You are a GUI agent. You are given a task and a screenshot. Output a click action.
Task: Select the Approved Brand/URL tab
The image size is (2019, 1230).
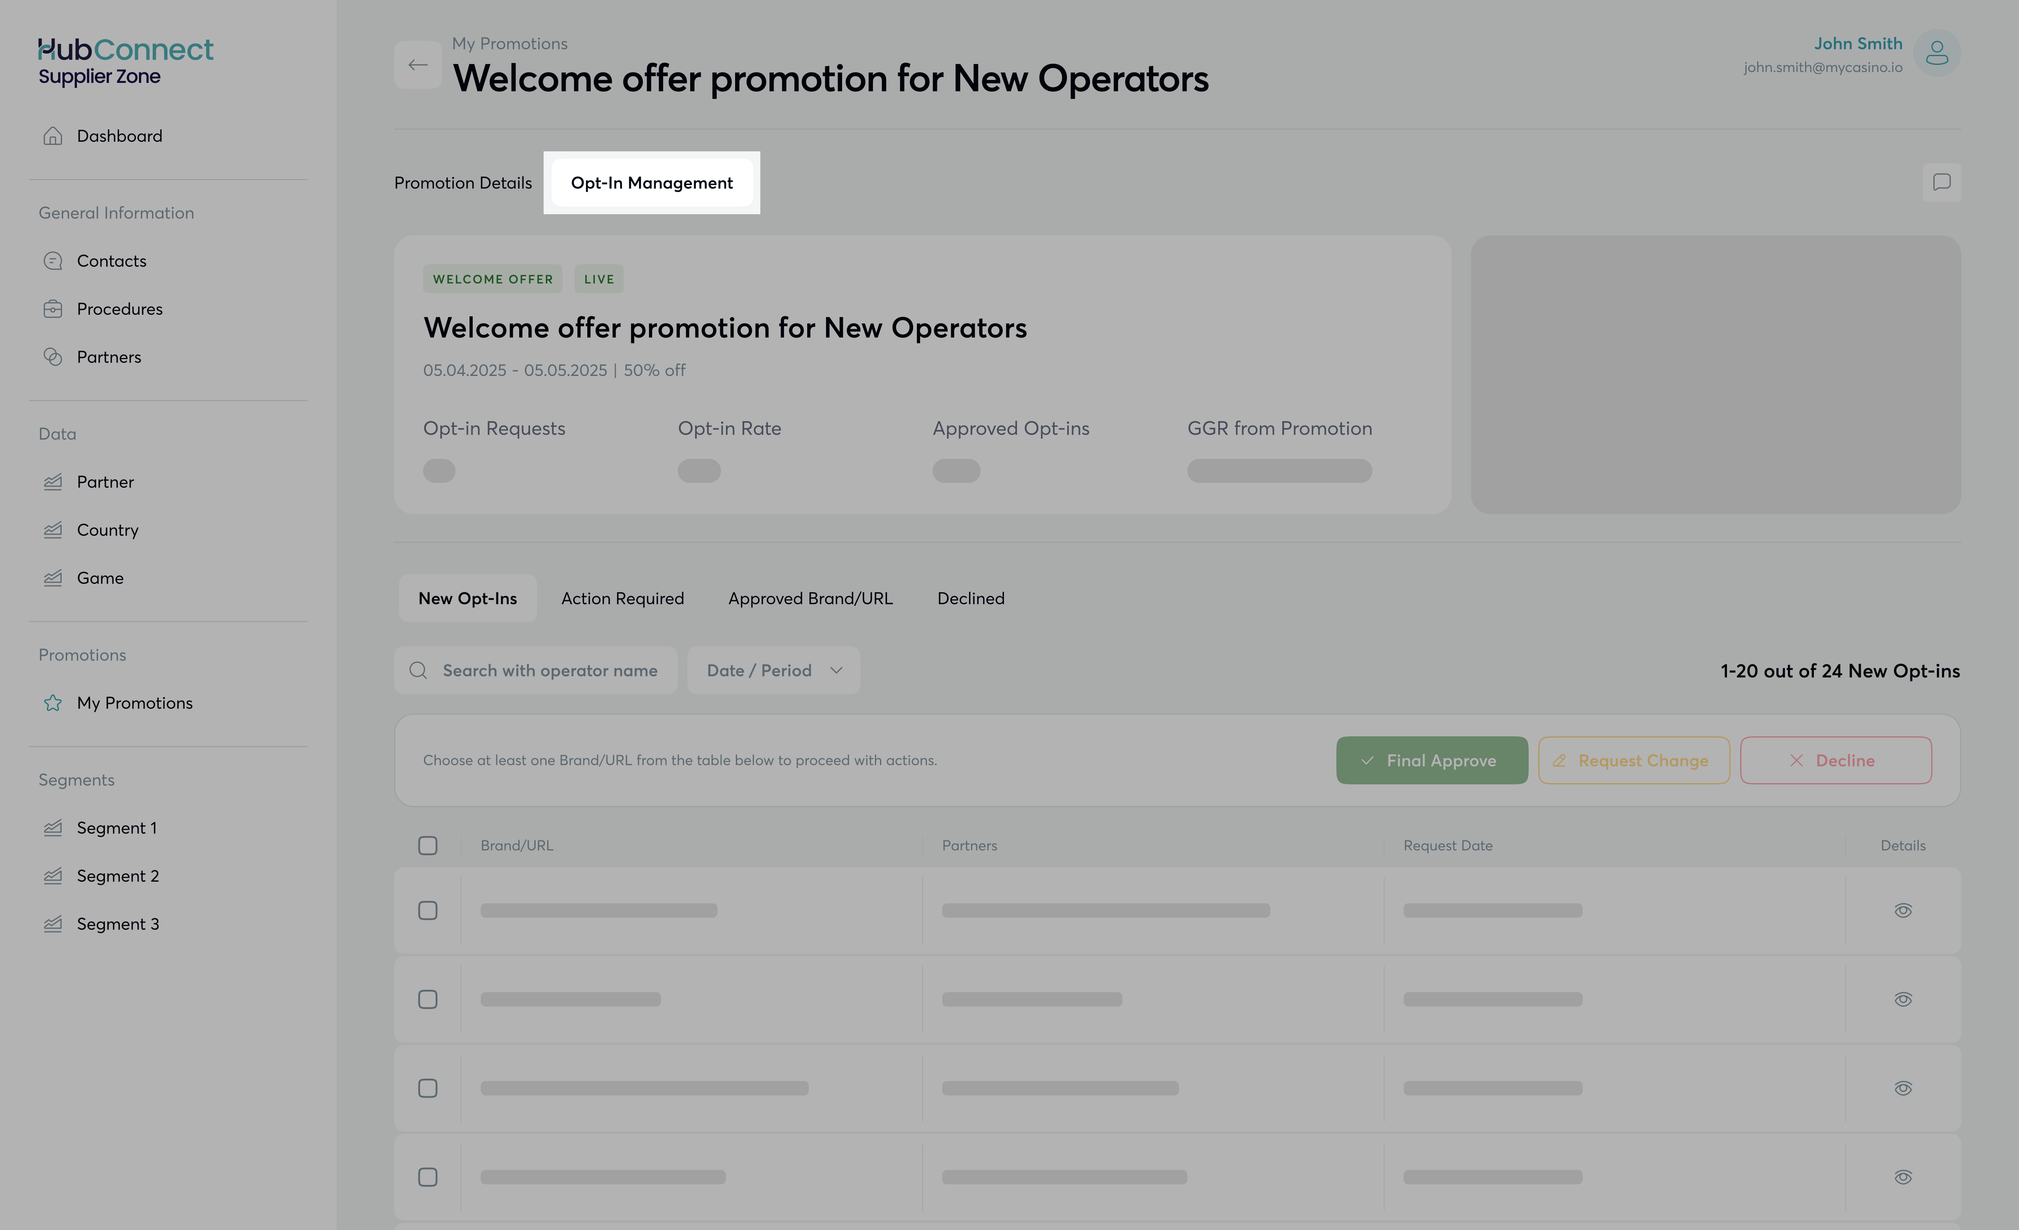tap(810, 599)
